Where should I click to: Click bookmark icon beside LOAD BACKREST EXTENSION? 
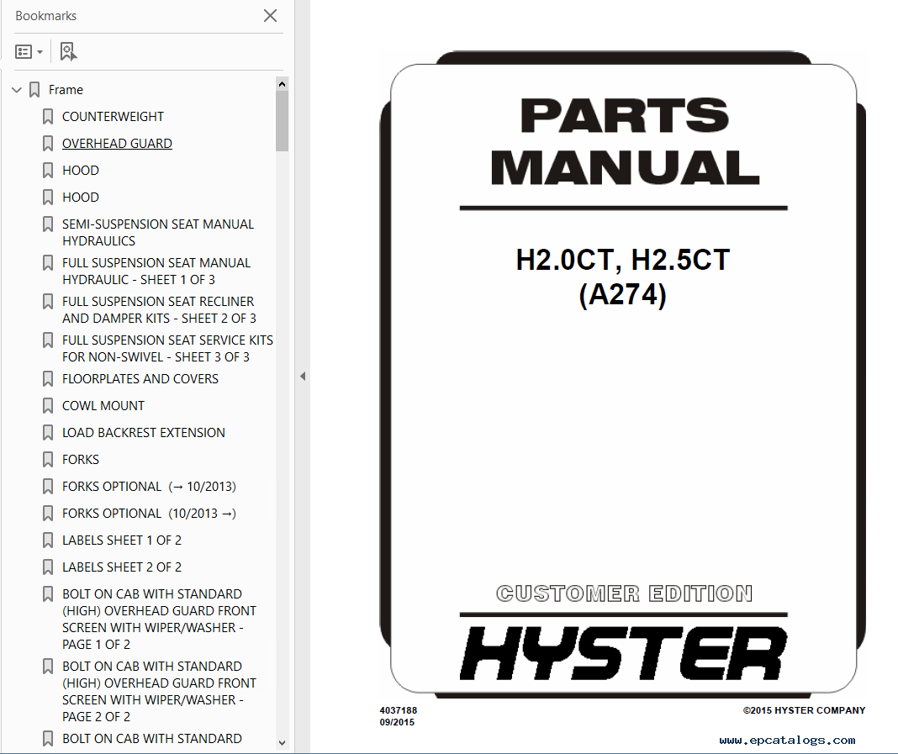coord(48,433)
